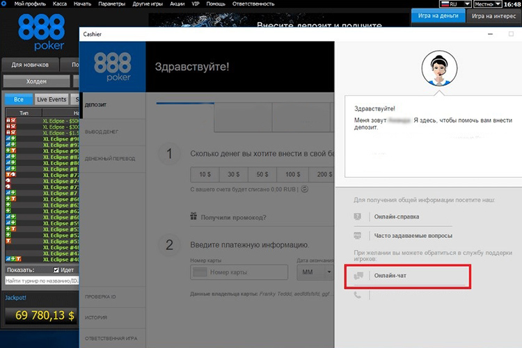522x348 pixels.
Task: Click the 69 780,13 $ jackpot display
Action: (x=42, y=315)
